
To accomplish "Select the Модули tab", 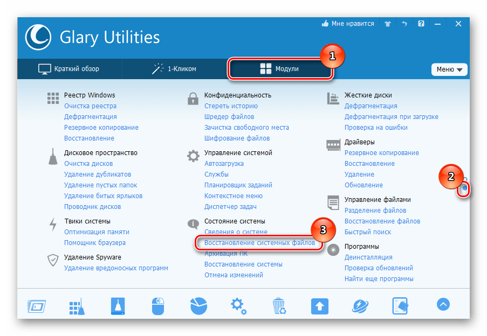I will pos(280,69).
